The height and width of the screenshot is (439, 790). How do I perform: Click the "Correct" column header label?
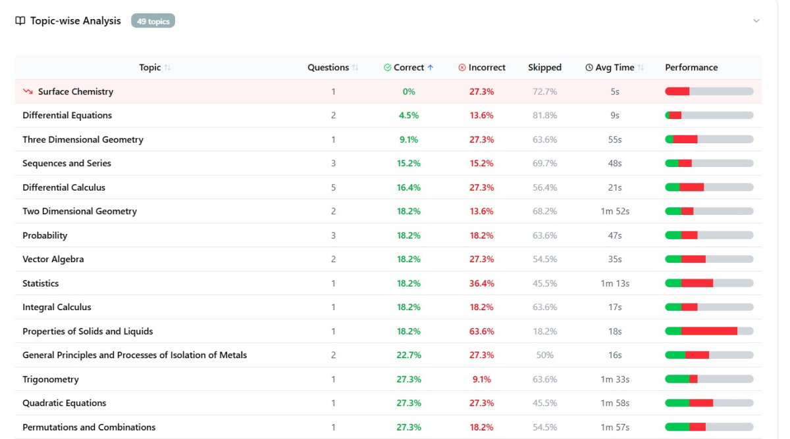pyautogui.click(x=409, y=68)
